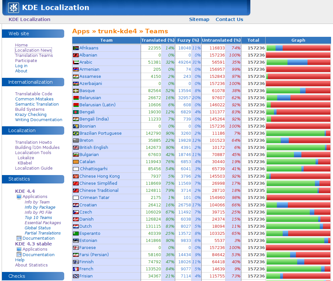The width and height of the screenshot is (333, 281).
Task: Click the British English flag icon
Action: (x=76, y=148)
